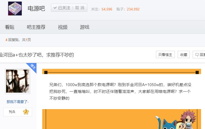This screenshot has height=129, width=205.
Task: Switch to the 吧主推荐 tab
Action: click(x=36, y=27)
